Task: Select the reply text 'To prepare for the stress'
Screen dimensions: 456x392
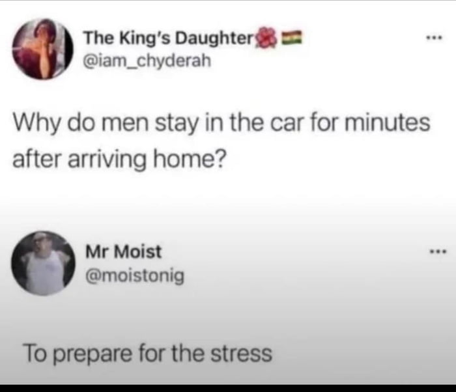Action: (147, 354)
